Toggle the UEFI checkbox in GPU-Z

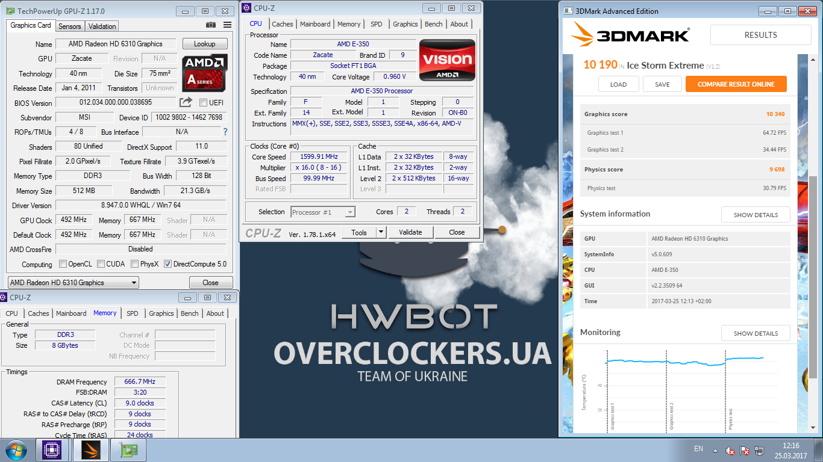click(203, 103)
